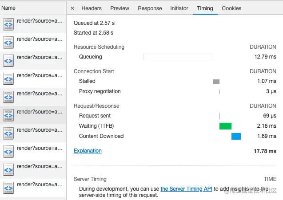
Task: Click the white Queueing timing bar
Action: click(178, 57)
